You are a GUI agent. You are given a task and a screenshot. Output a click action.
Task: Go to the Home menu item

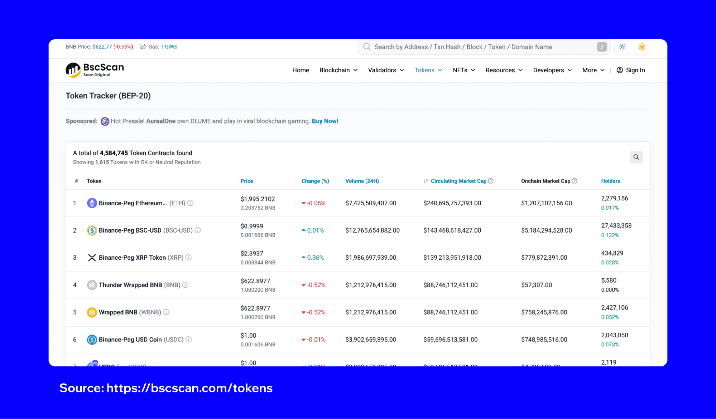tap(301, 70)
